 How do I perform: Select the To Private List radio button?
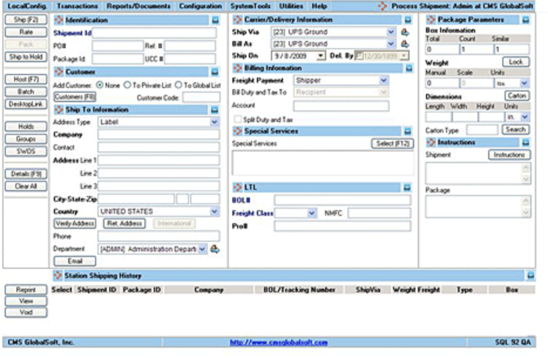(x=128, y=86)
